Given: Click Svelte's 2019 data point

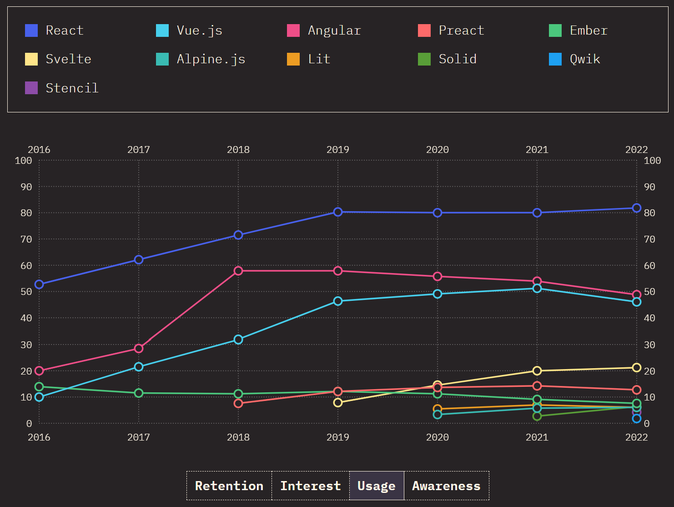Looking at the screenshot, I should point(338,403).
